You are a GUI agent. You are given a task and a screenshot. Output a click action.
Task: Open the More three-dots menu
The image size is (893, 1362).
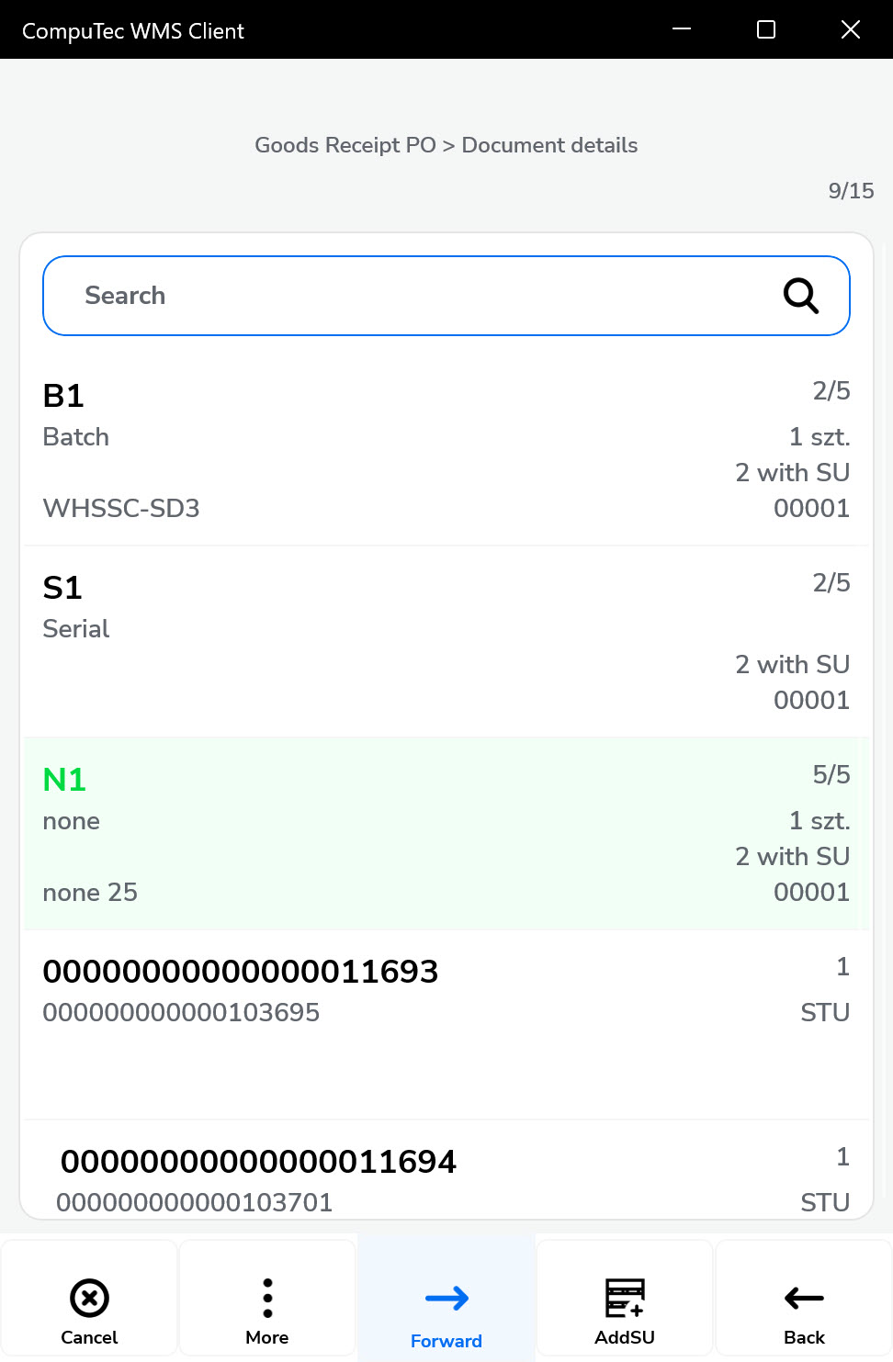click(x=267, y=1298)
